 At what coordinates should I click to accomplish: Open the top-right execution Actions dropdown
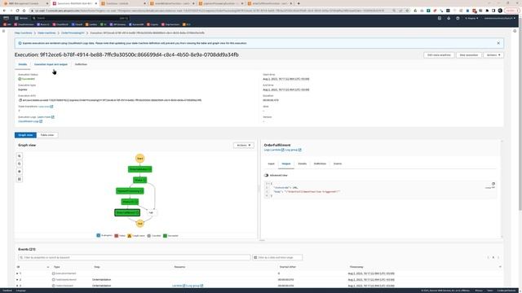pyautogui.click(x=493, y=55)
